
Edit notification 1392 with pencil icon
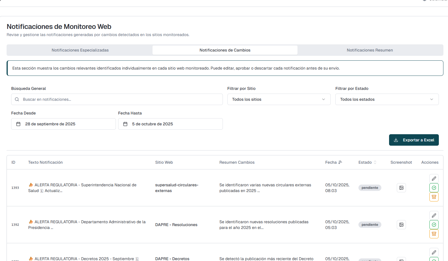[434, 215]
